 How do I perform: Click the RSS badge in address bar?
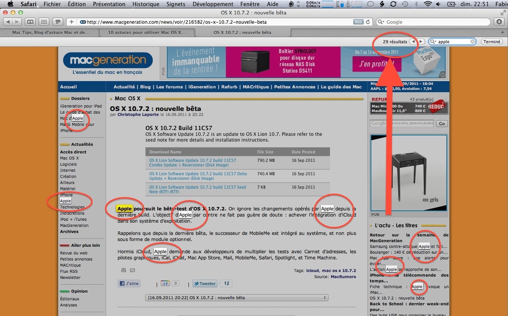pyautogui.click(x=358, y=22)
